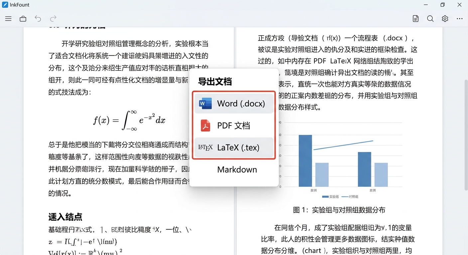Image resolution: width=468 pixels, height=255 pixels.
Task: Choose PDF 文档 export option
Action: tap(234, 126)
